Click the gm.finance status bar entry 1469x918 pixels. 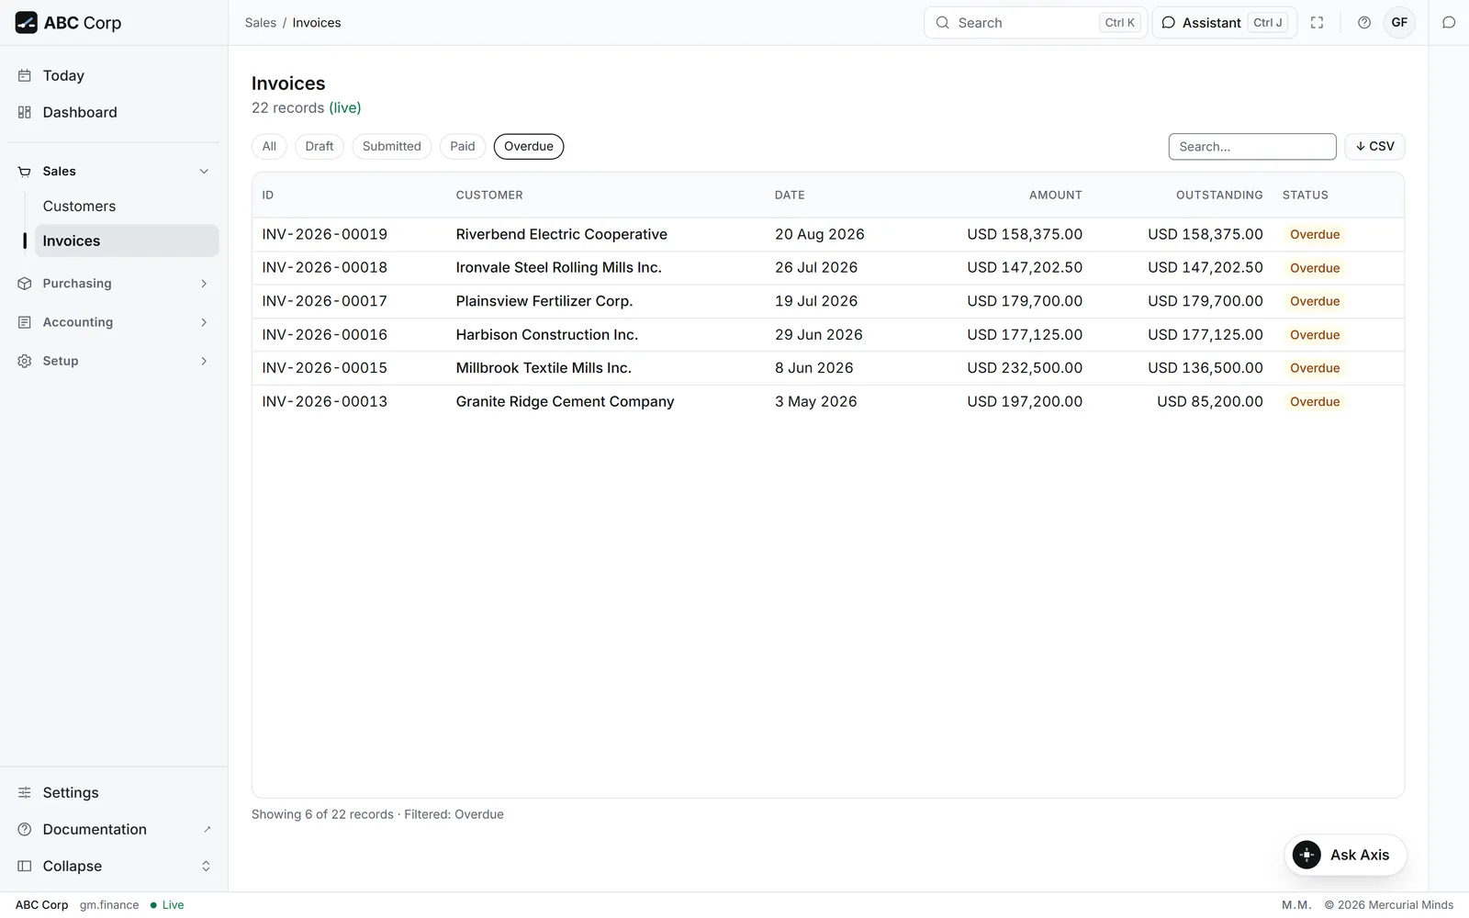click(109, 905)
